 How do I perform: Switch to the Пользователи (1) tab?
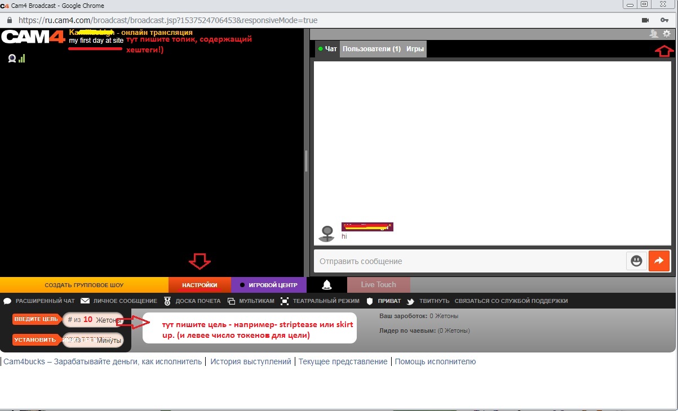[x=371, y=49]
